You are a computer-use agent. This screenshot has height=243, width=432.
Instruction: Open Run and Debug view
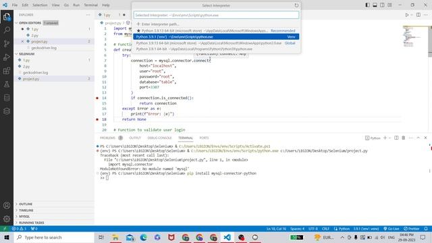click(x=7, y=57)
